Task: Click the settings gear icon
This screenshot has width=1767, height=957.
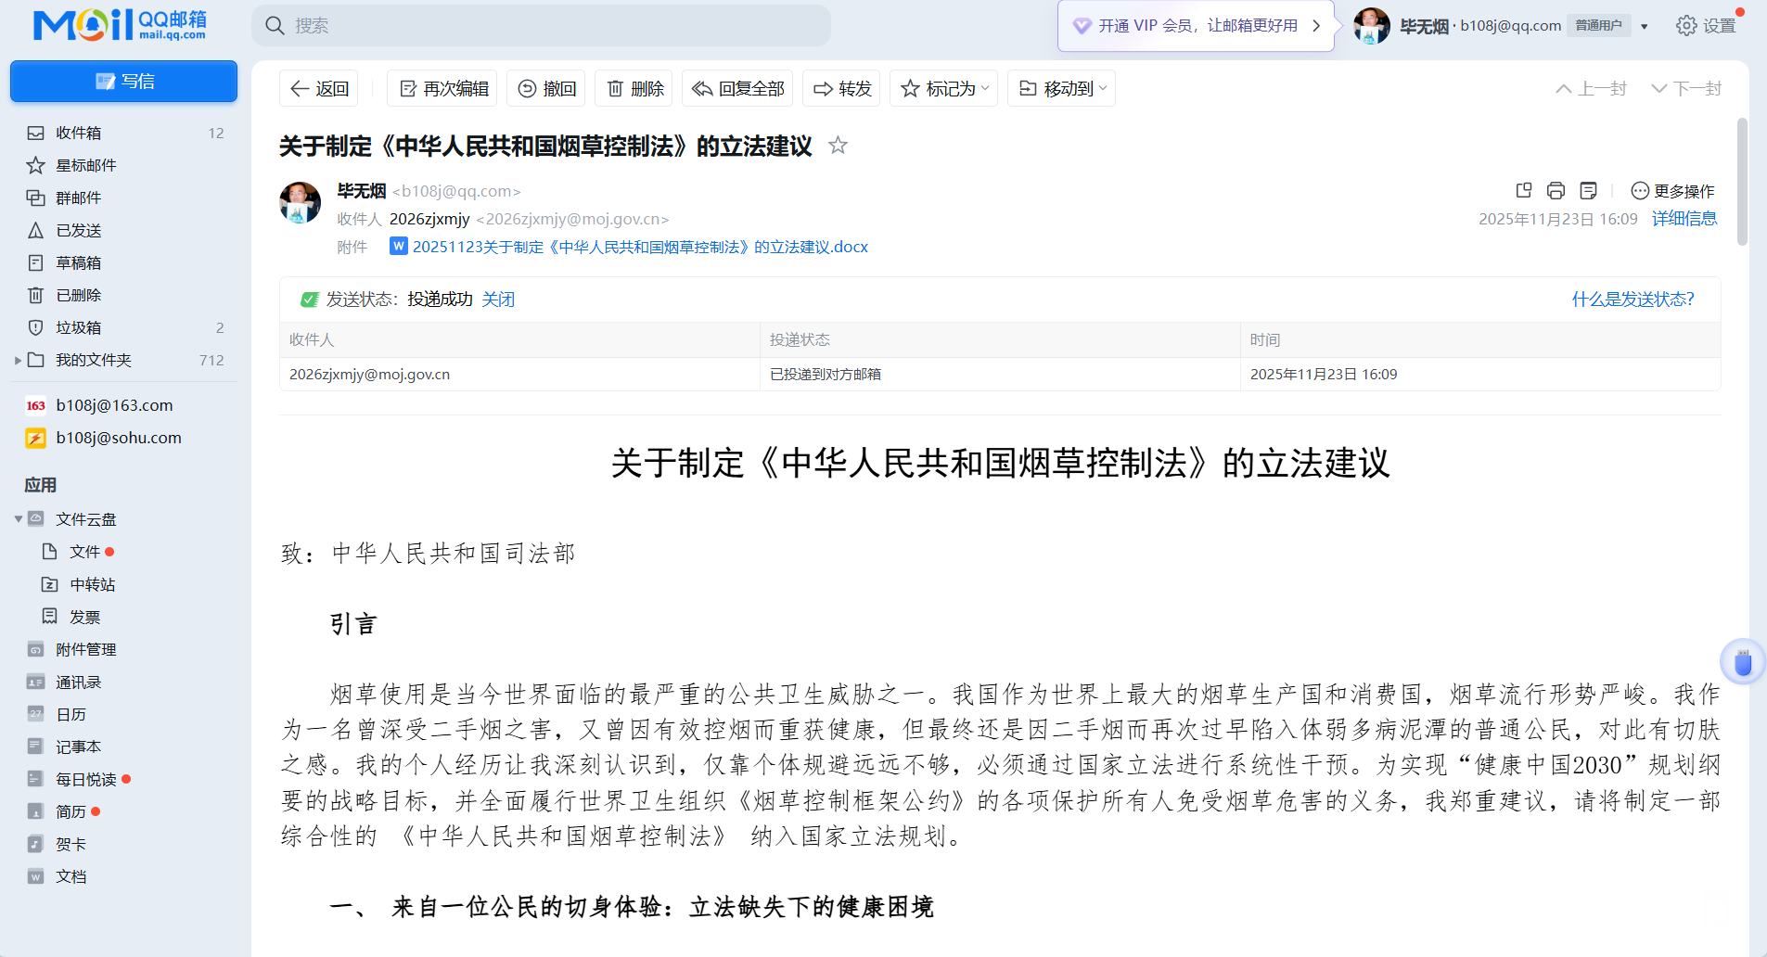Action: click(1686, 26)
